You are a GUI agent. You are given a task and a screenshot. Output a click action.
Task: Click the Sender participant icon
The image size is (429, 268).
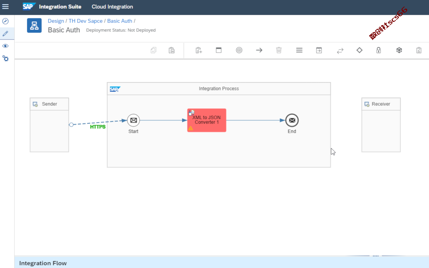click(x=35, y=104)
